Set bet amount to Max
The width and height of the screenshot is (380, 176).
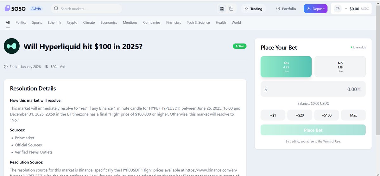tap(353, 115)
